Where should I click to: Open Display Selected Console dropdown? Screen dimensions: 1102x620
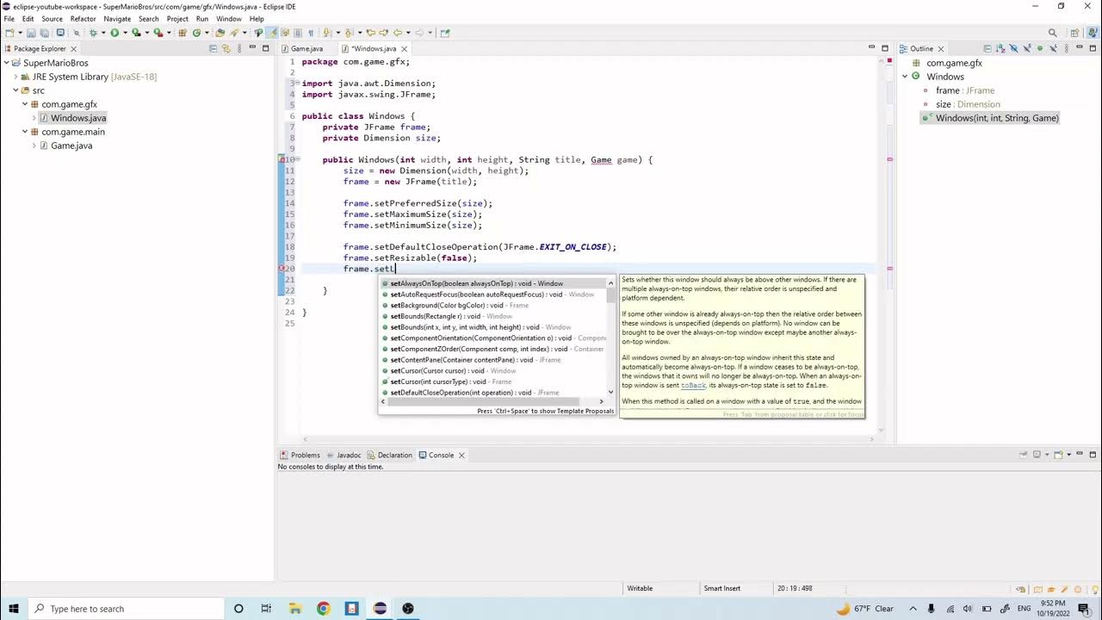pyautogui.click(x=1047, y=454)
